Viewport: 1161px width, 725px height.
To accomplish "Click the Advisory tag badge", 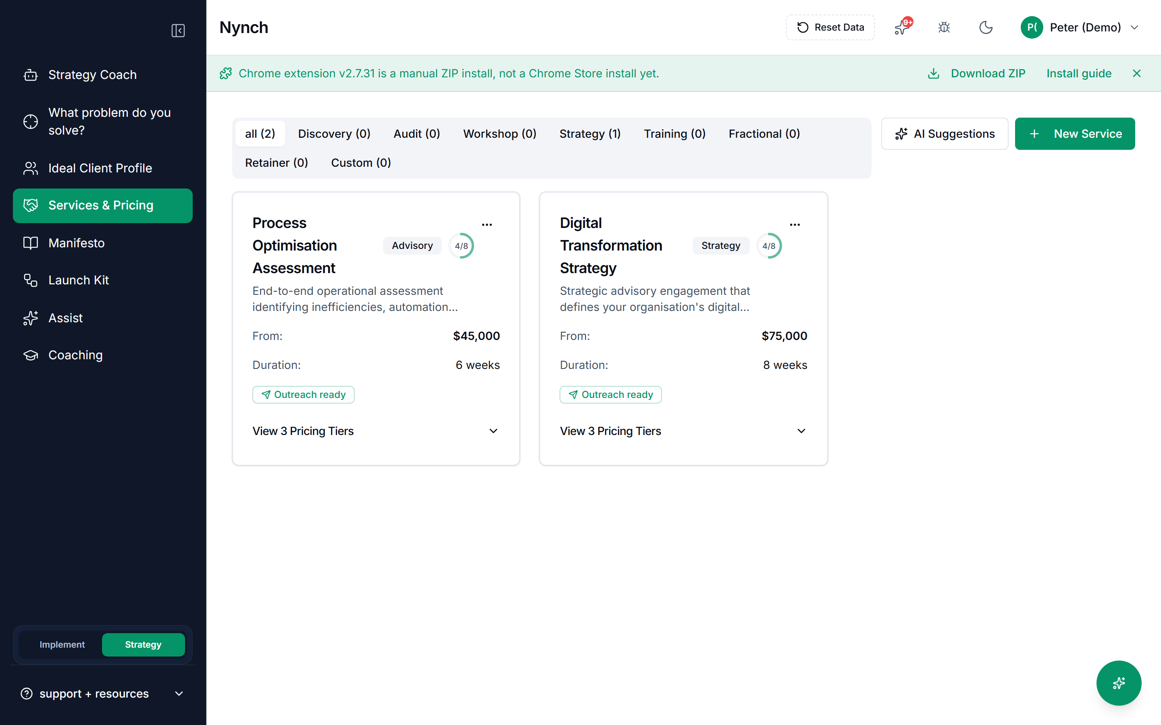I will [412, 246].
